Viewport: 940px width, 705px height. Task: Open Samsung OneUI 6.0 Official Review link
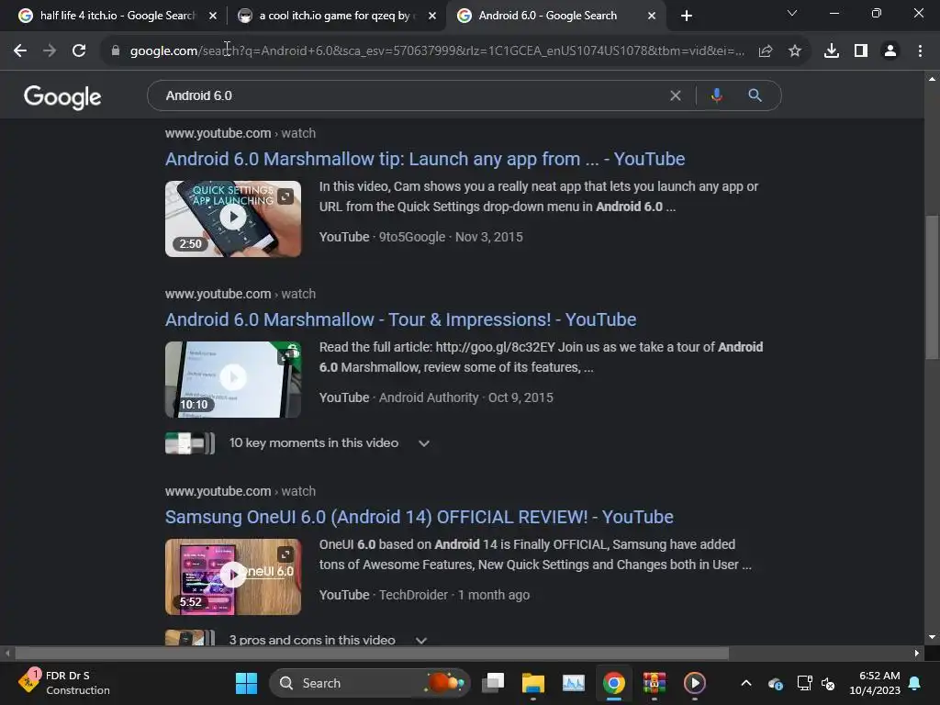pos(419,517)
